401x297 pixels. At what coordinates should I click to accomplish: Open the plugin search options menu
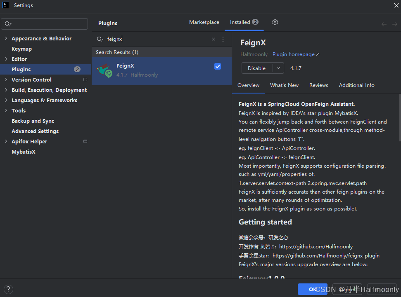point(223,39)
